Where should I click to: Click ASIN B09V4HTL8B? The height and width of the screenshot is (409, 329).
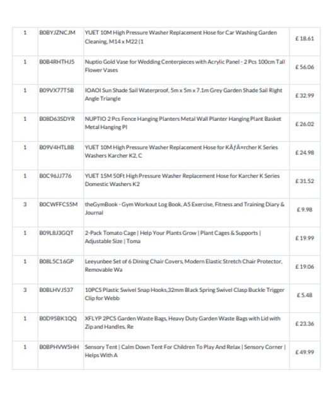point(57,147)
